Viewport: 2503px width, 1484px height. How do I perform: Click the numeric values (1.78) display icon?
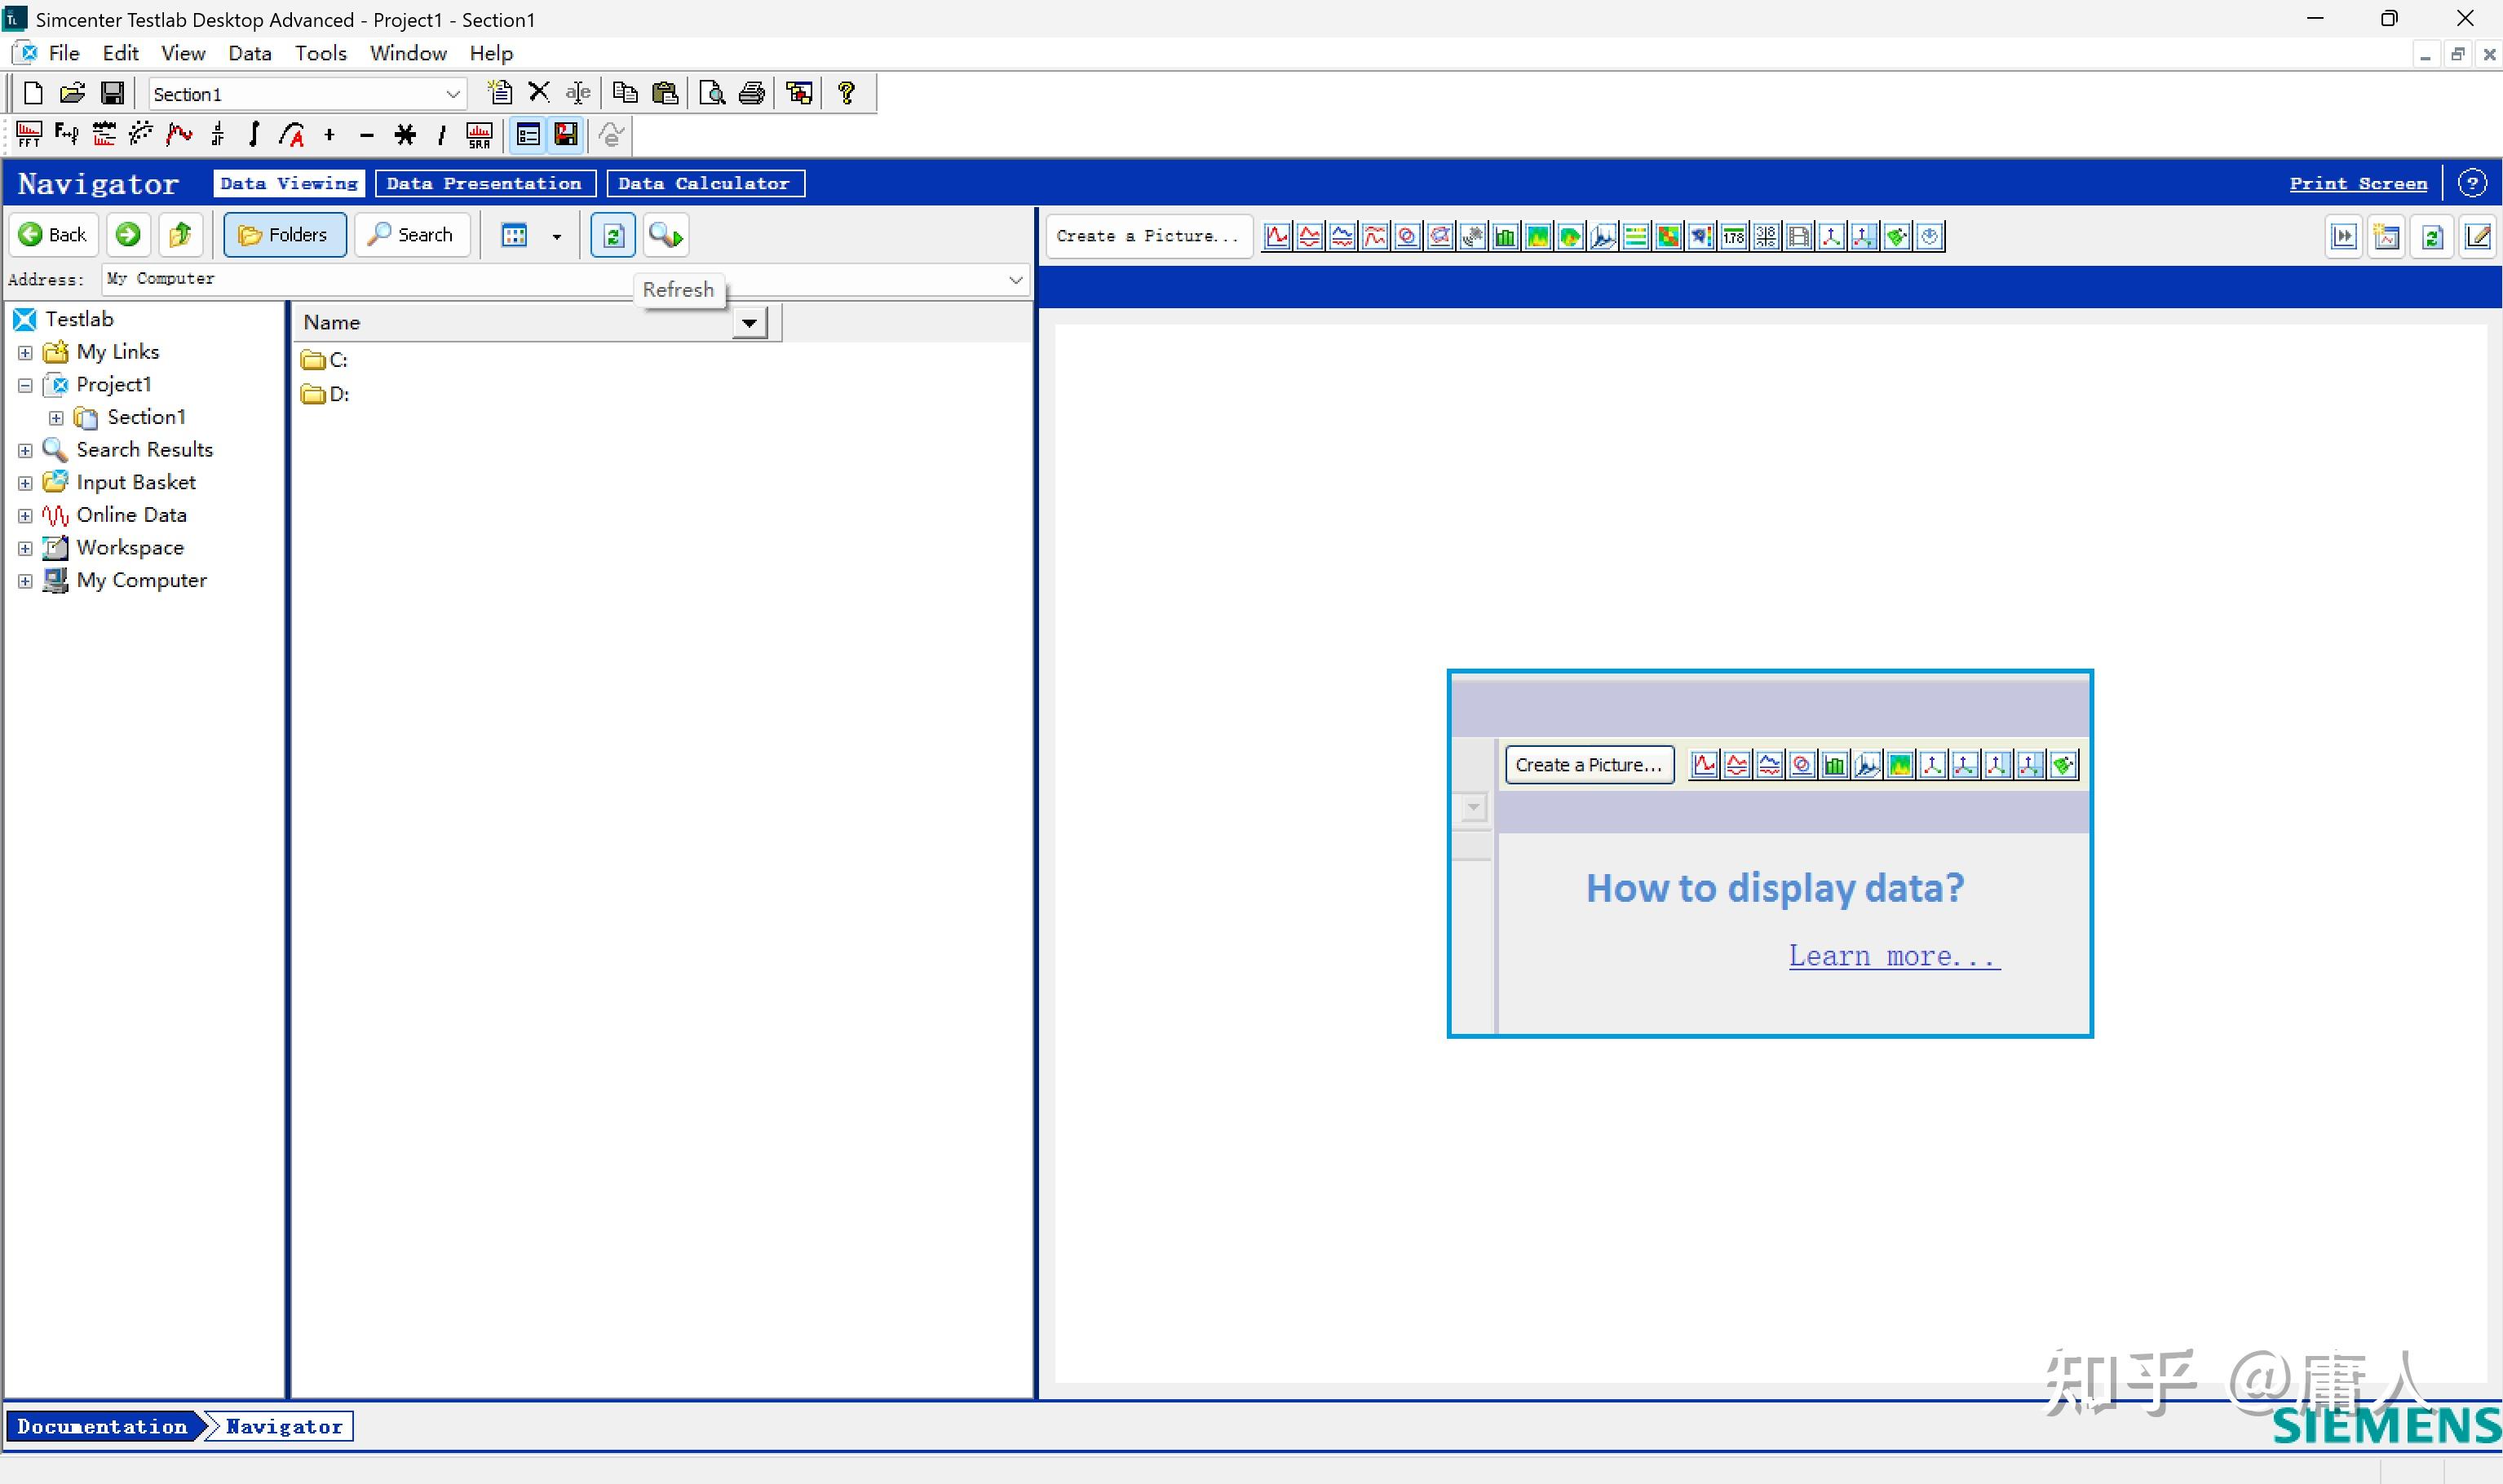(x=1733, y=236)
